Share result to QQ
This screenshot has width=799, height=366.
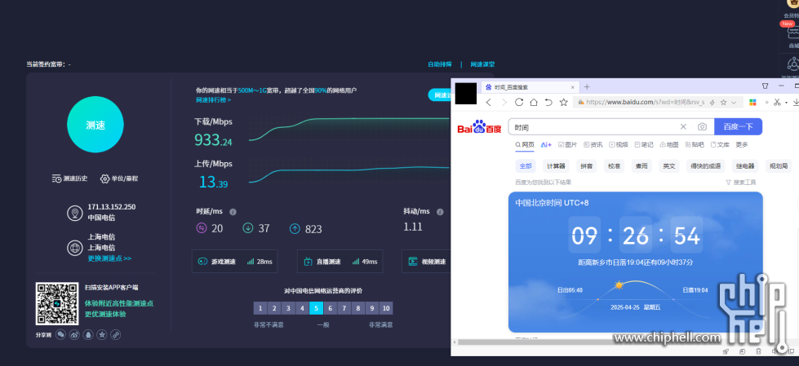pos(88,334)
